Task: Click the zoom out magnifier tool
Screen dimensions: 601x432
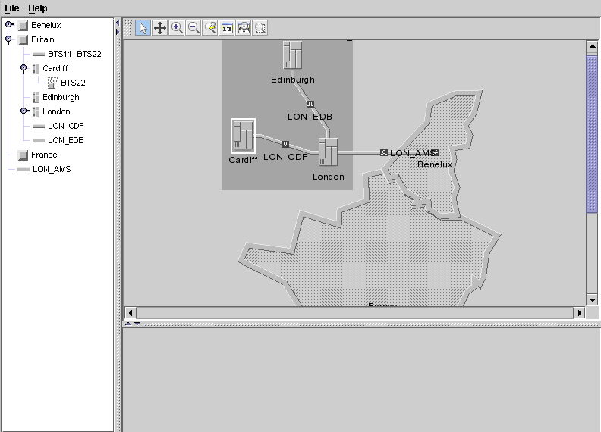Action: (194, 28)
